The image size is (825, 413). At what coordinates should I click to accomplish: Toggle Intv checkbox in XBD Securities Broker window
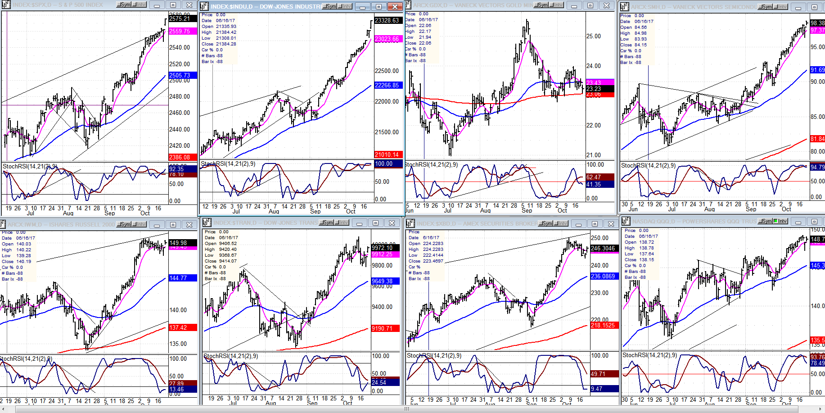click(560, 223)
